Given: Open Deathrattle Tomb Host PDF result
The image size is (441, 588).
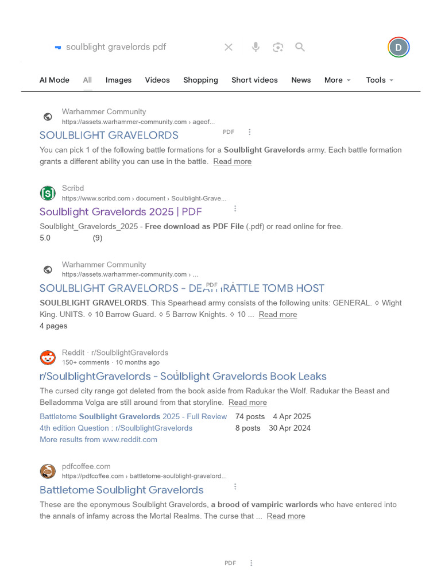Looking at the screenshot, I should click(181, 288).
